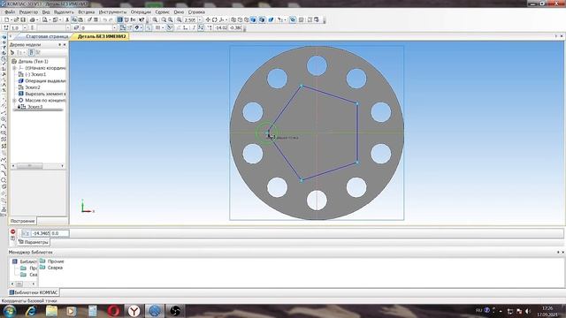Open the Сервис menu

click(x=162, y=11)
